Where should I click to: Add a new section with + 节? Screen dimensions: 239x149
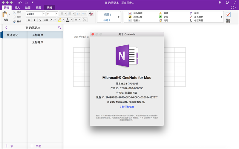pyautogui.click(x=9, y=146)
